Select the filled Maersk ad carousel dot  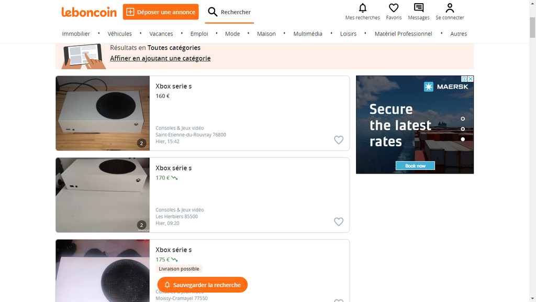pos(463,139)
